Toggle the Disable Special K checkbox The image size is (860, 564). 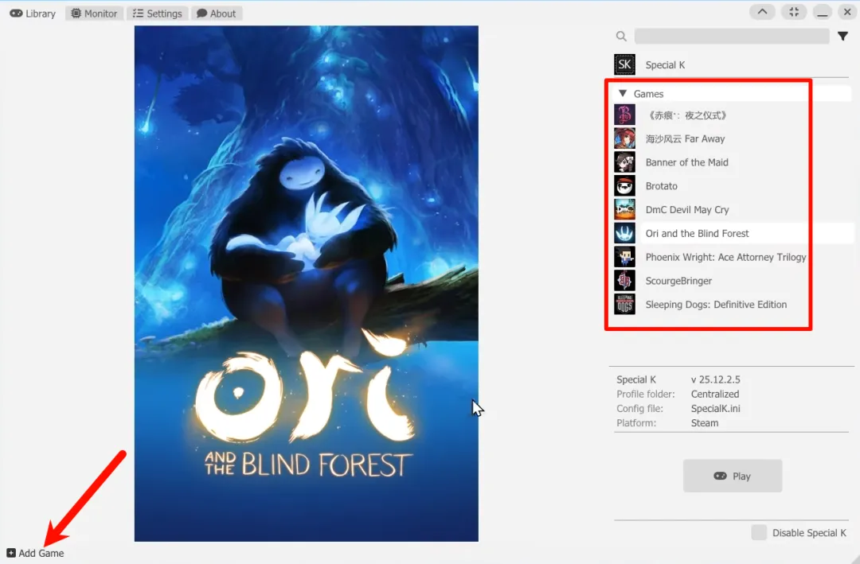(759, 532)
